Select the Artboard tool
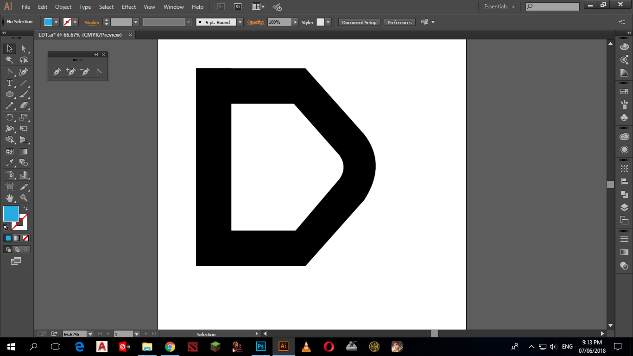This screenshot has width=633, height=356. coord(10,186)
